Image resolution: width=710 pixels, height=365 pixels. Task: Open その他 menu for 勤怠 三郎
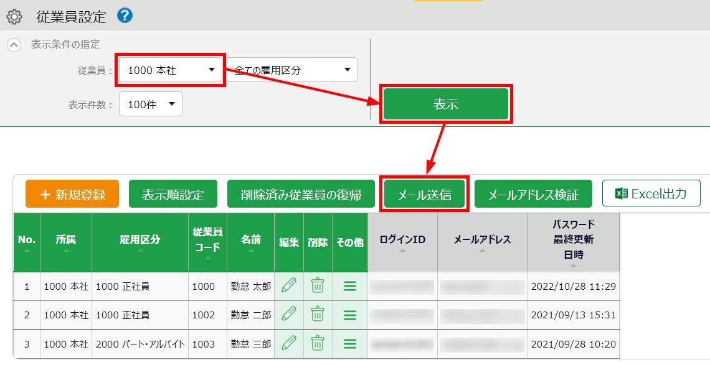pyautogui.click(x=350, y=343)
